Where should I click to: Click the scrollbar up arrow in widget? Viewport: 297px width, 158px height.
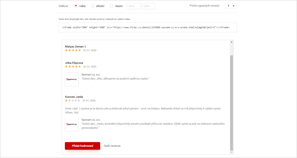(x=231, y=42)
